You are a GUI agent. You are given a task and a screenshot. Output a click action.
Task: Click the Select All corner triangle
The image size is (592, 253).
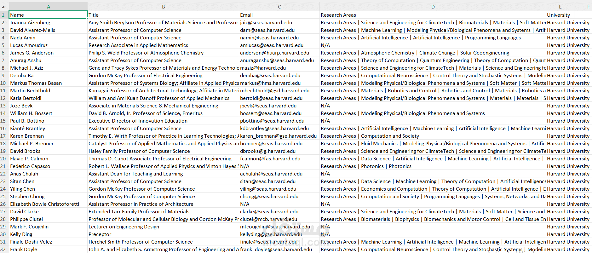coord(3,7)
